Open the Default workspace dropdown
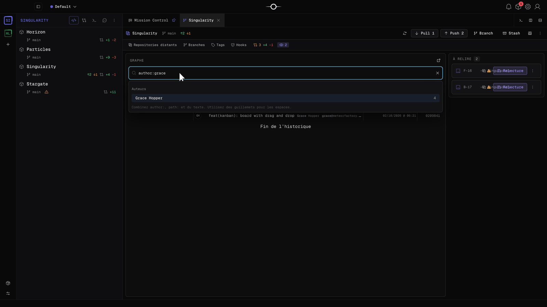Image resolution: width=547 pixels, height=307 pixels. coord(63,6)
